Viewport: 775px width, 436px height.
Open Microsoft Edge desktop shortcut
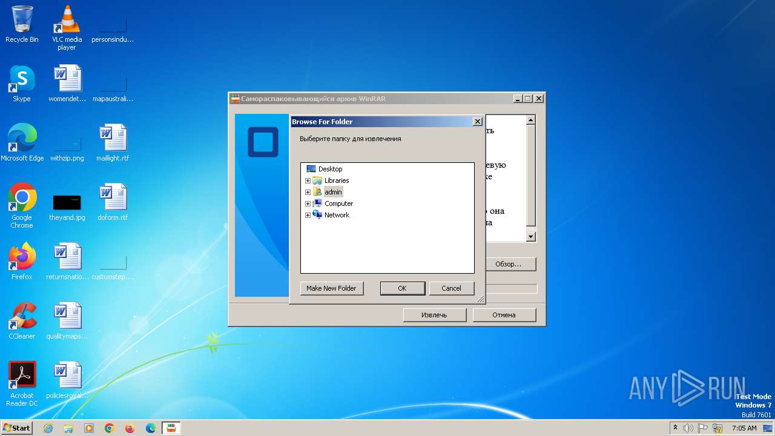pos(22,143)
